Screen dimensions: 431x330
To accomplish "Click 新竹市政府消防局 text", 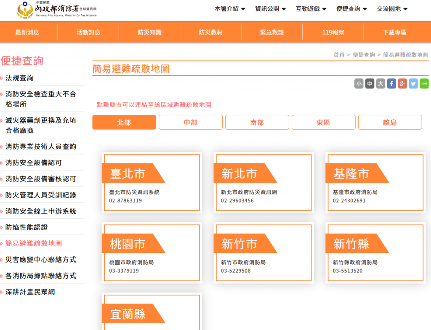I will point(243,262).
